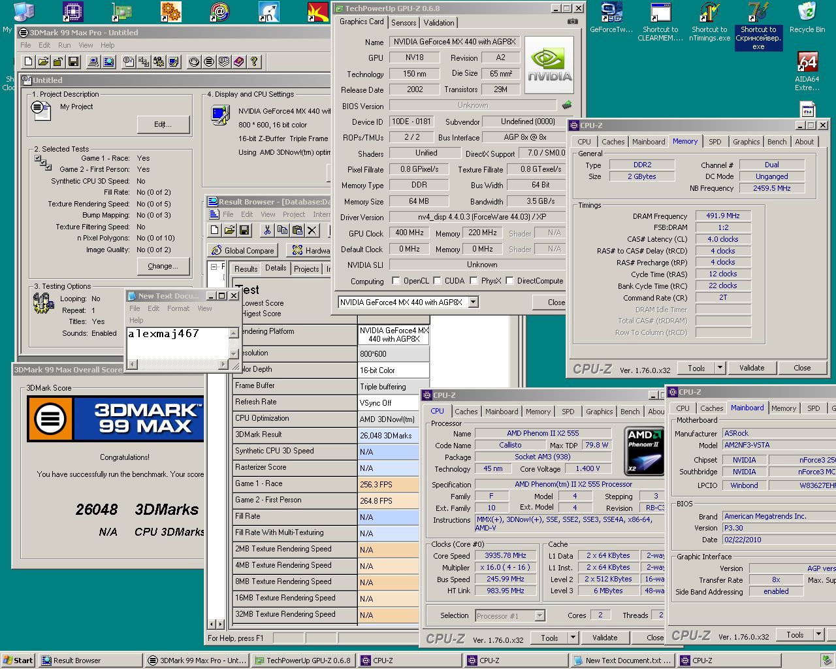Select the Shortcut to nTimings.exe desktop icon

click(710, 22)
